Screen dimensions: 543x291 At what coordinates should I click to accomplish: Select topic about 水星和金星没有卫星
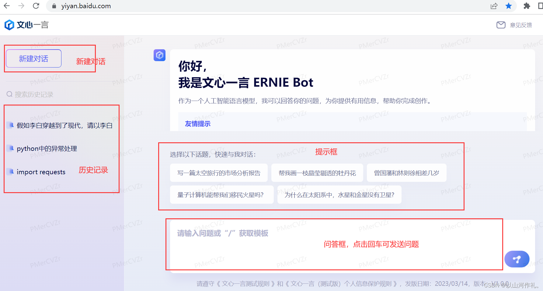(339, 195)
